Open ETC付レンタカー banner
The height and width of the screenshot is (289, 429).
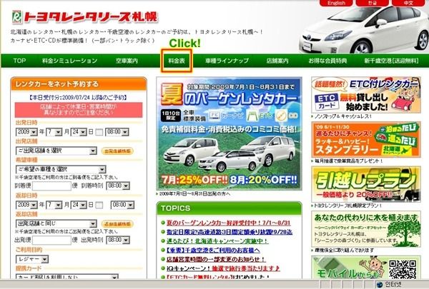[366, 95]
